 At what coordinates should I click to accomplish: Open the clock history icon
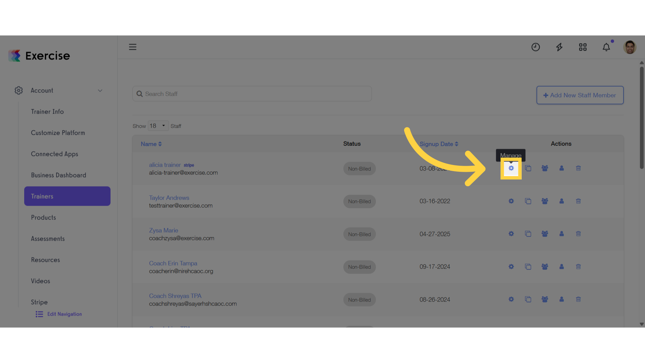(535, 47)
